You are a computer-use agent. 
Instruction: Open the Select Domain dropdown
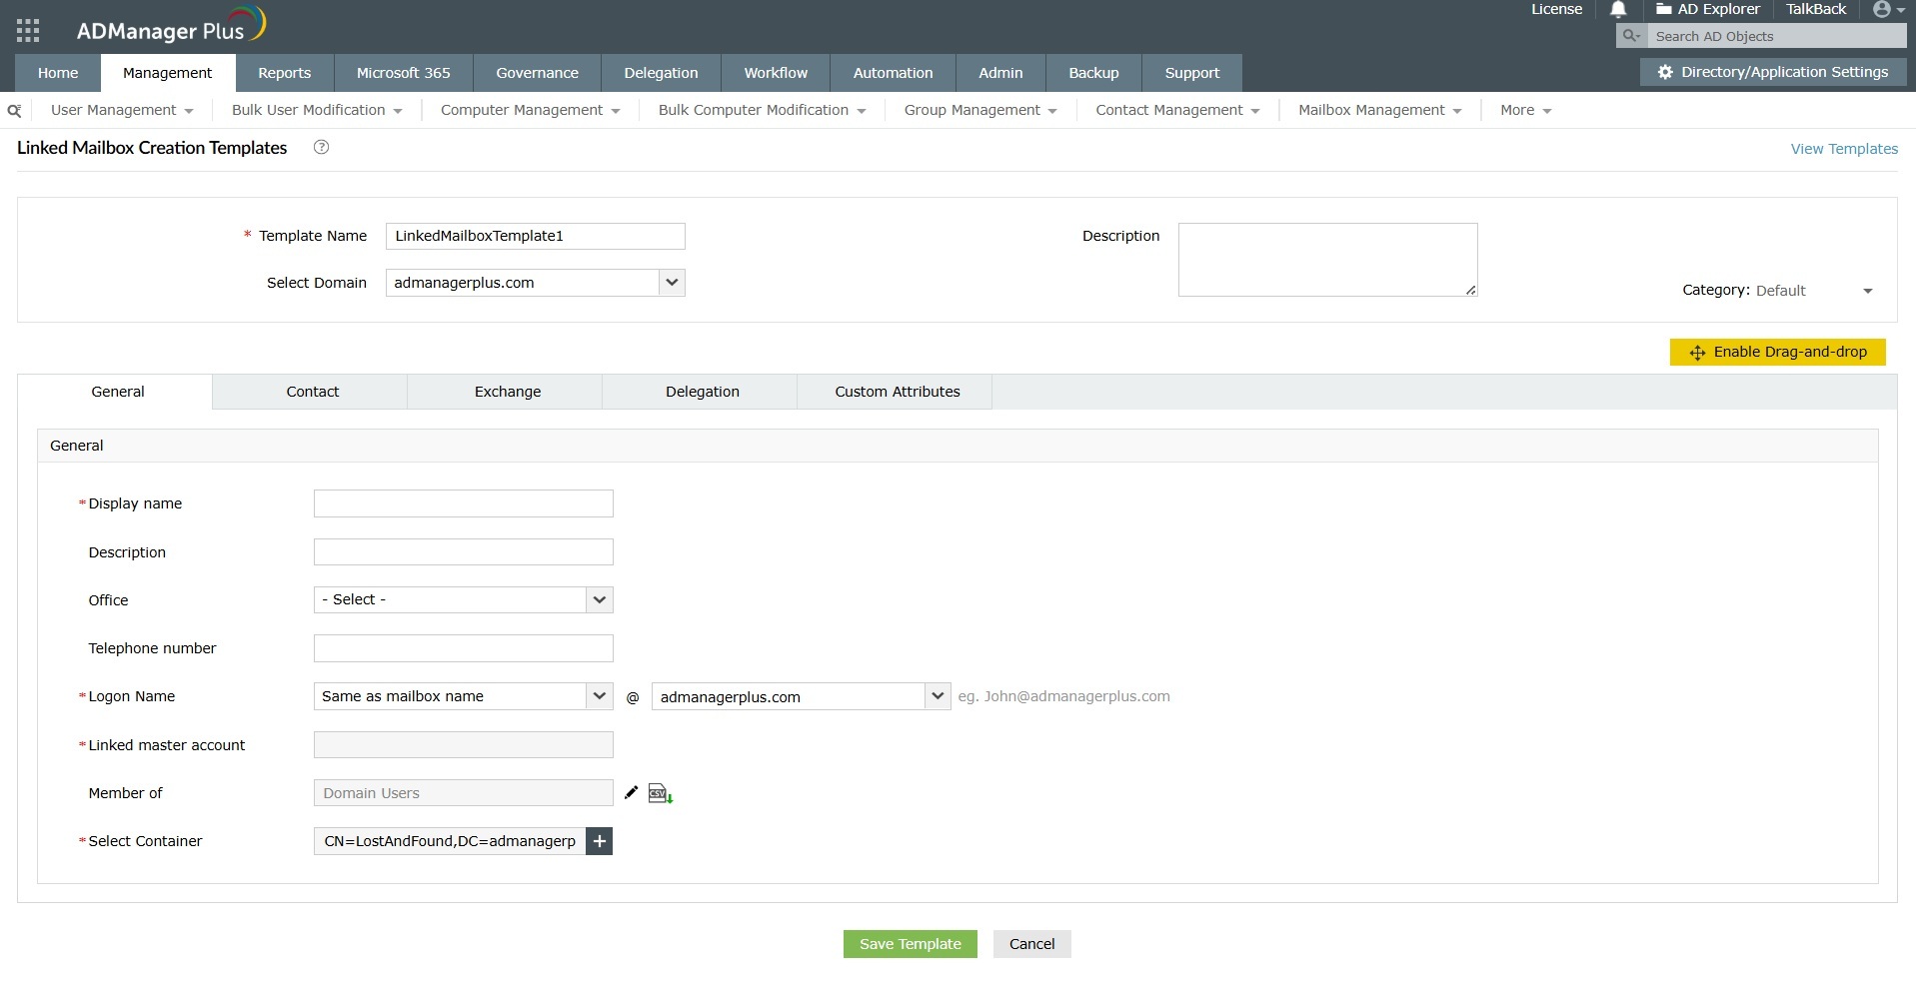click(x=672, y=283)
